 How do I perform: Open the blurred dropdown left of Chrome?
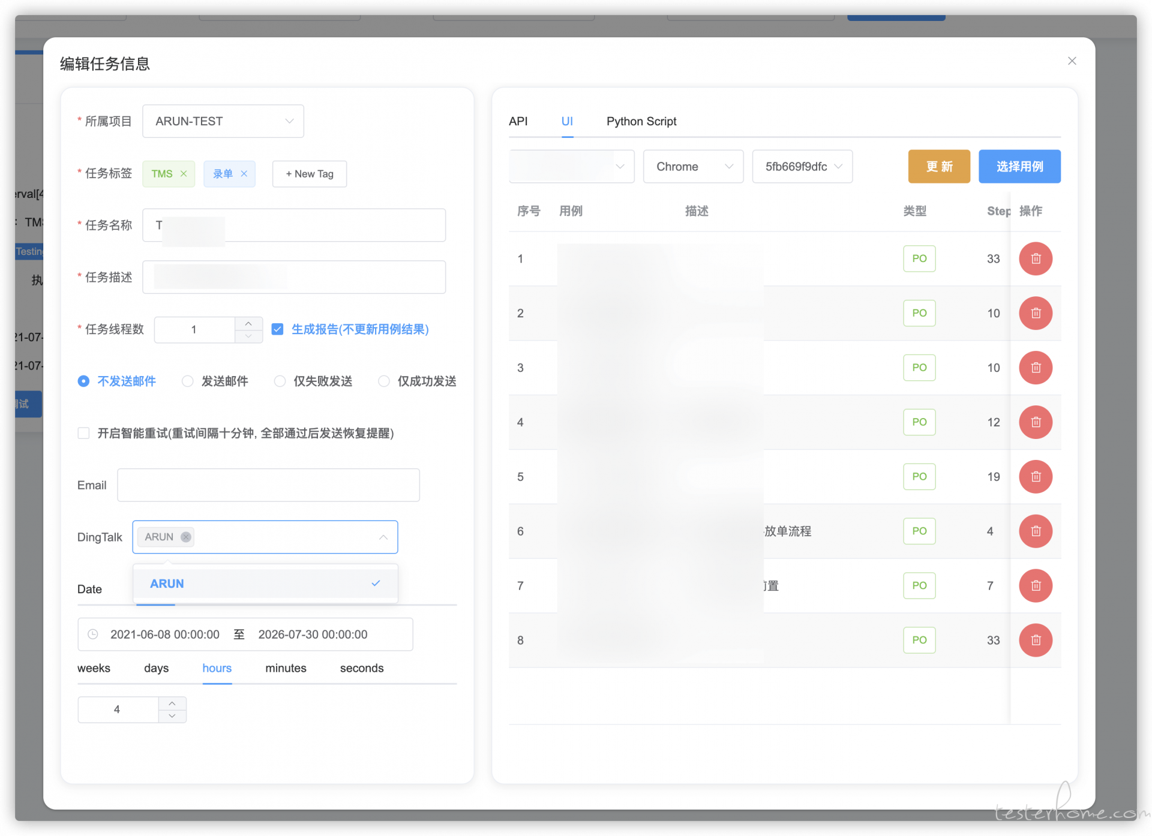(x=571, y=167)
